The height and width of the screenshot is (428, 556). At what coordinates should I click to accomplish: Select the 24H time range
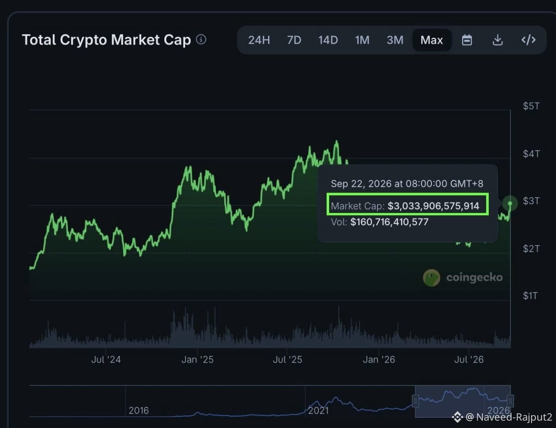(x=259, y=40)
